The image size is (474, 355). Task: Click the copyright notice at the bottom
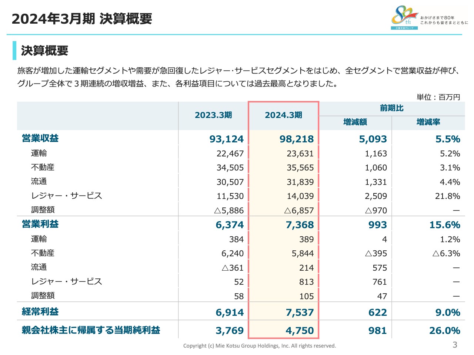point(259,346)
